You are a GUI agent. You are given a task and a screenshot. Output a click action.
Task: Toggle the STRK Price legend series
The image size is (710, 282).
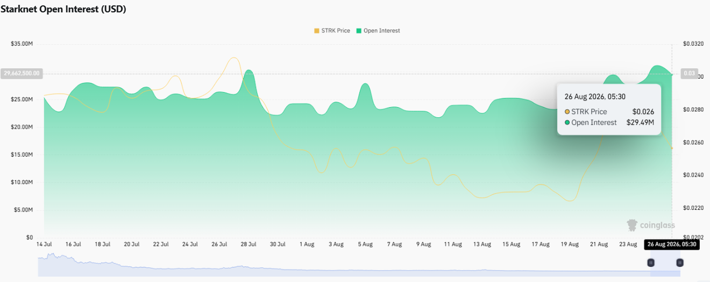[x=332, y=31]
